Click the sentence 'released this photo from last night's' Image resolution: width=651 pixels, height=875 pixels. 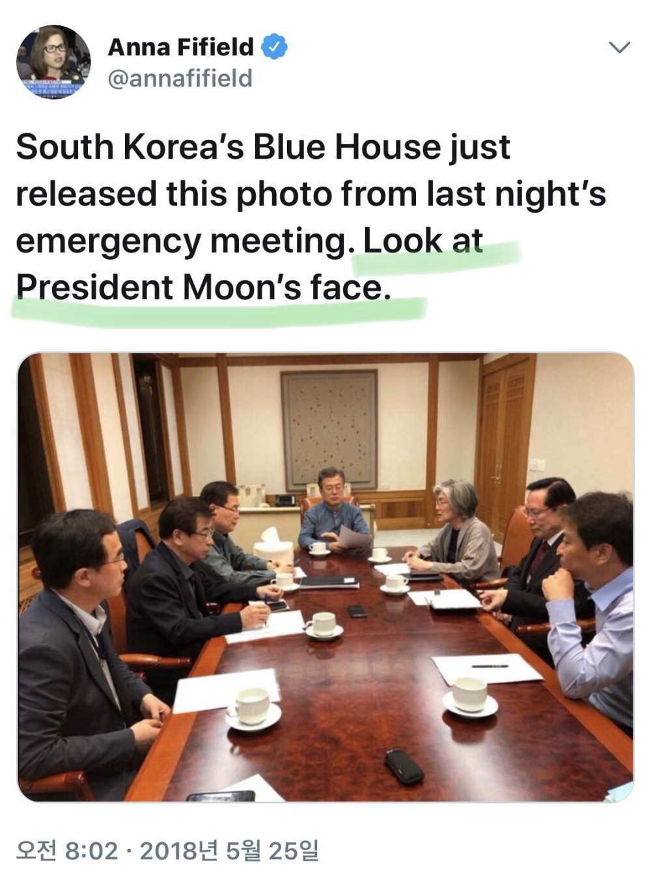[x=311, y=194]
